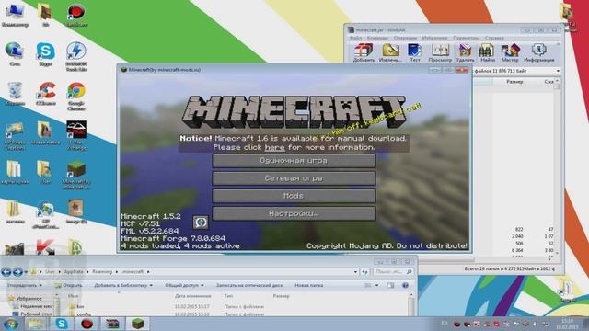The width and height of the screenshot is (589, 331).
Task: Open the WinRAR Параметры menu
Action: pos(467,38)
